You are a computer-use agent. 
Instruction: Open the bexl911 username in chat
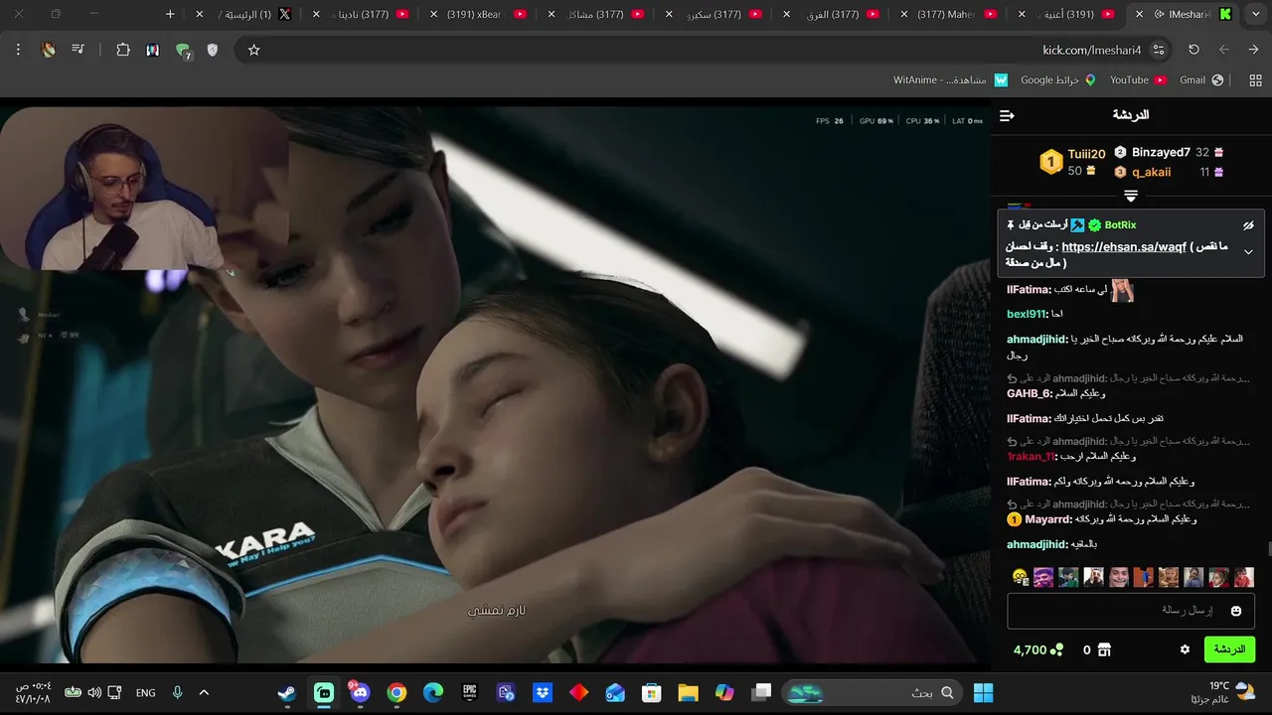click(1027, 314)
